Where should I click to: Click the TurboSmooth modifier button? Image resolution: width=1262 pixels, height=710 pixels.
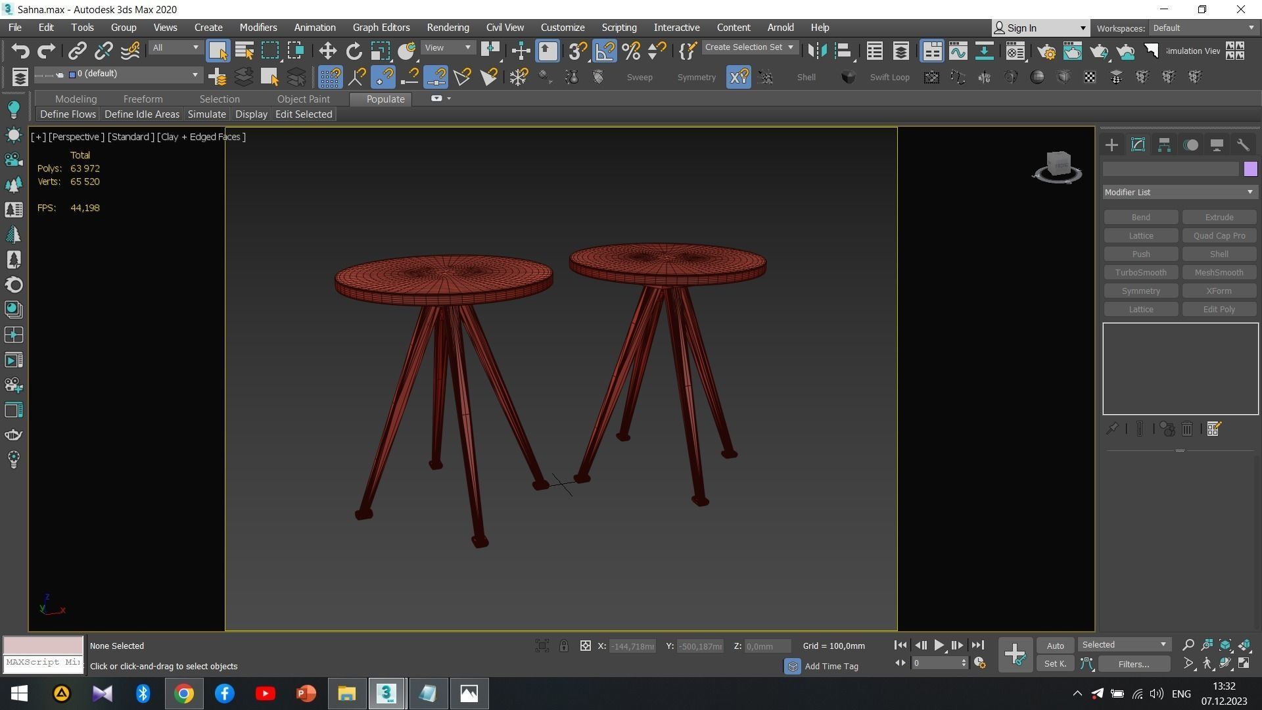[x=1140, y=273]
